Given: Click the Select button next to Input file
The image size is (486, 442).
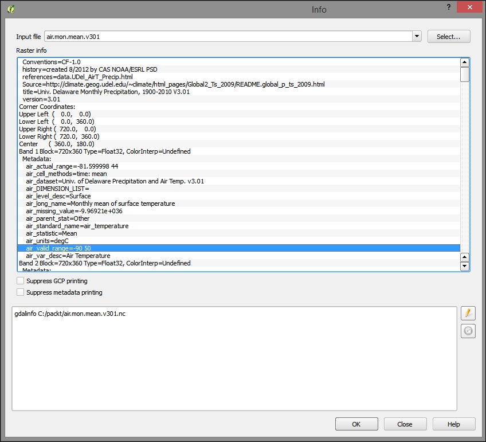Looking at the screenshot, I should click(448, 36).
